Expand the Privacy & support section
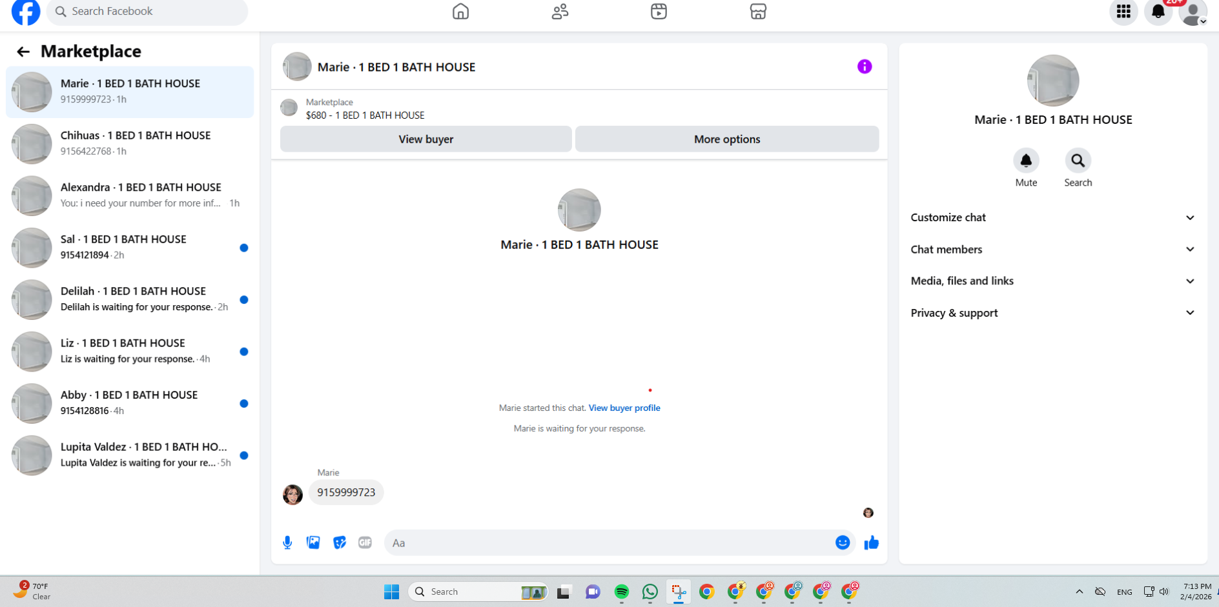 pyautogui.click(x=1053, y=313)
